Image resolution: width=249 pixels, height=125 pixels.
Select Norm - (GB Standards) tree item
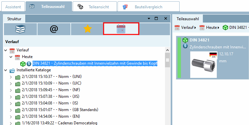60,110
